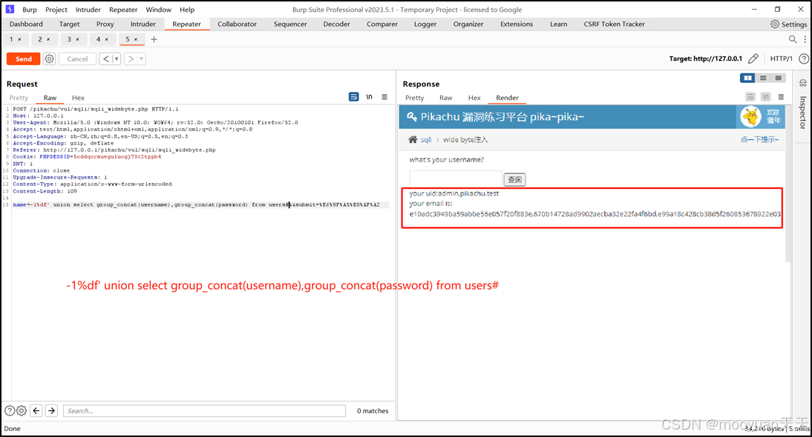This screenshot has height=437, width=812.
Task: Edit target with pencil icon
Action: [x=753, y=59]
